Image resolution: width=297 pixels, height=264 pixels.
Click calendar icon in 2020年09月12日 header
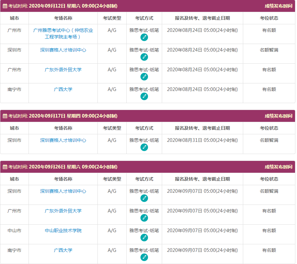pyautogui.click(x=5, y=6)
